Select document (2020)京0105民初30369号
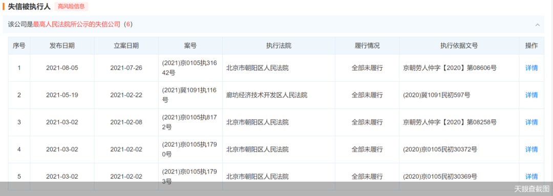Viewport: 553px width, 196px height. (440, 177)
